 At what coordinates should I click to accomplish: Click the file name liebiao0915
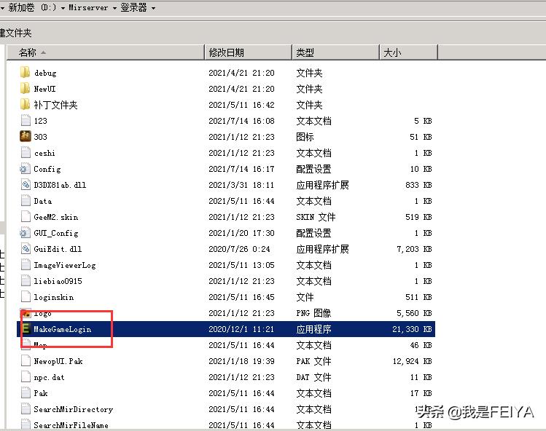58,281
